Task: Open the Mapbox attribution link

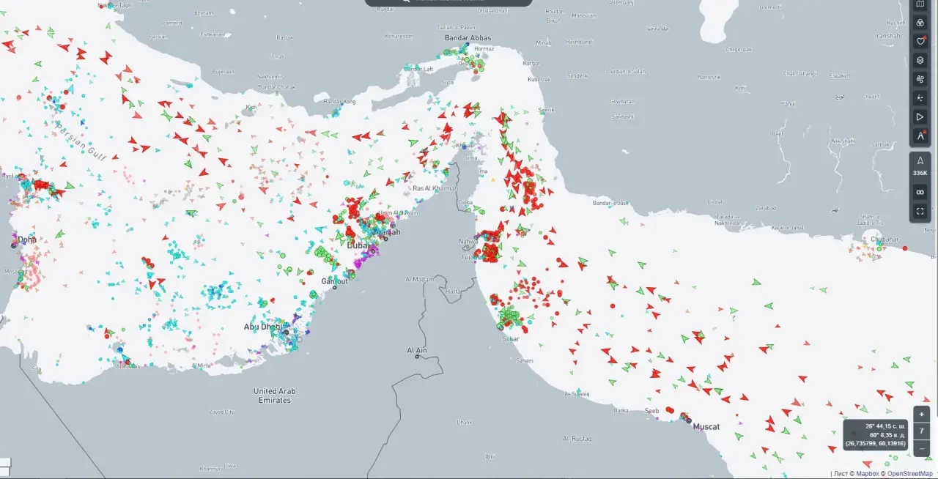Action: tap(863, 474)
